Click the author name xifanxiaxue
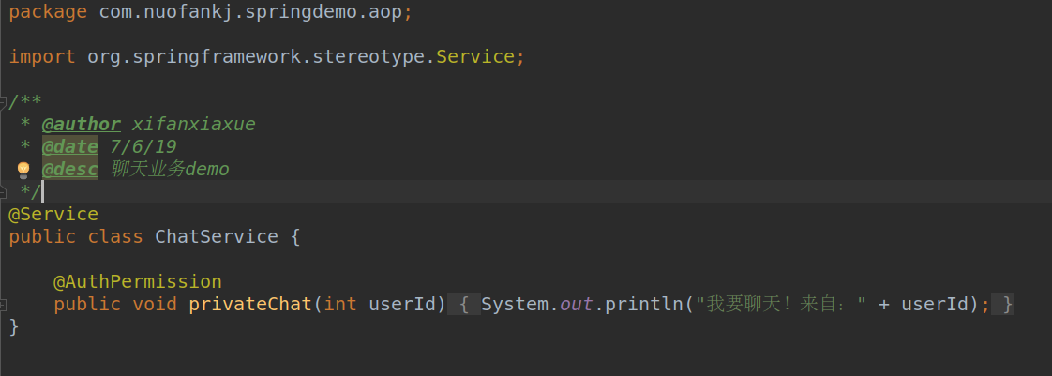This screenshot has width=1052, height=376. point(193,124)
